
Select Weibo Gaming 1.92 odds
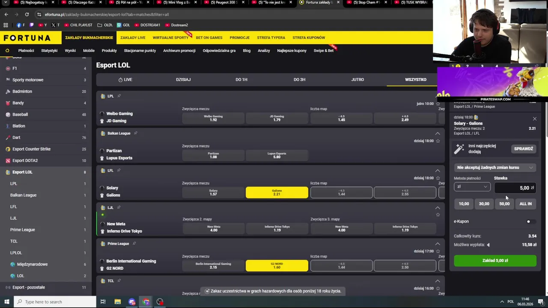[213, 118]
